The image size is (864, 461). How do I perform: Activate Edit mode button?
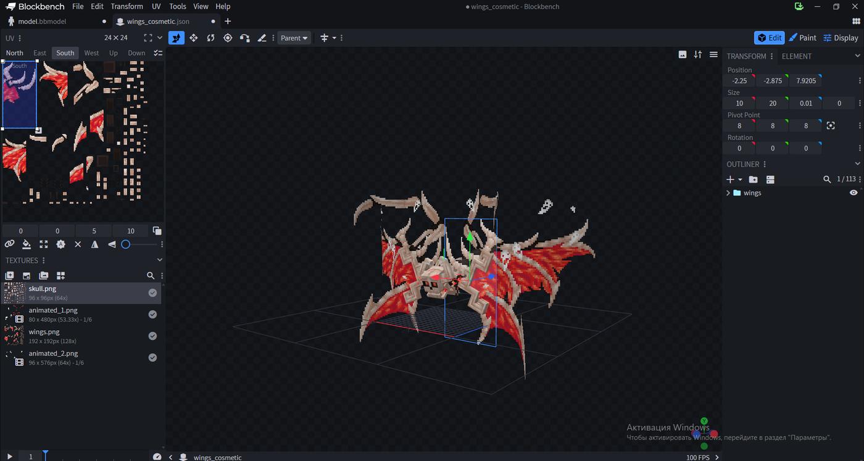770,38
